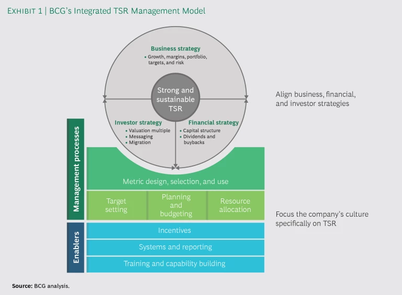
Task: Click the central Strong and sustainable TSR circle
Action: (x=175, y=99)
